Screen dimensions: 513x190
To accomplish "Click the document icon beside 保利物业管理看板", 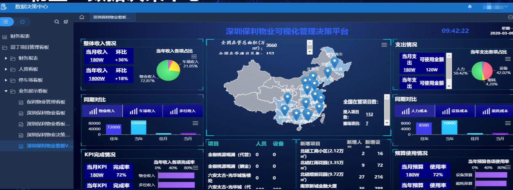I will pyautogui.click(x=21, y=102).
